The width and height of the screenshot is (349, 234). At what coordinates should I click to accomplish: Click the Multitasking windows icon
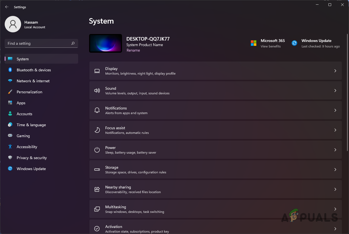click(x=97, y=209)
